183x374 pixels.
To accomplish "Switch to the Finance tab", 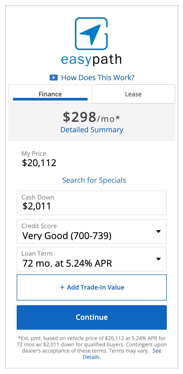I will coord(50,94).
